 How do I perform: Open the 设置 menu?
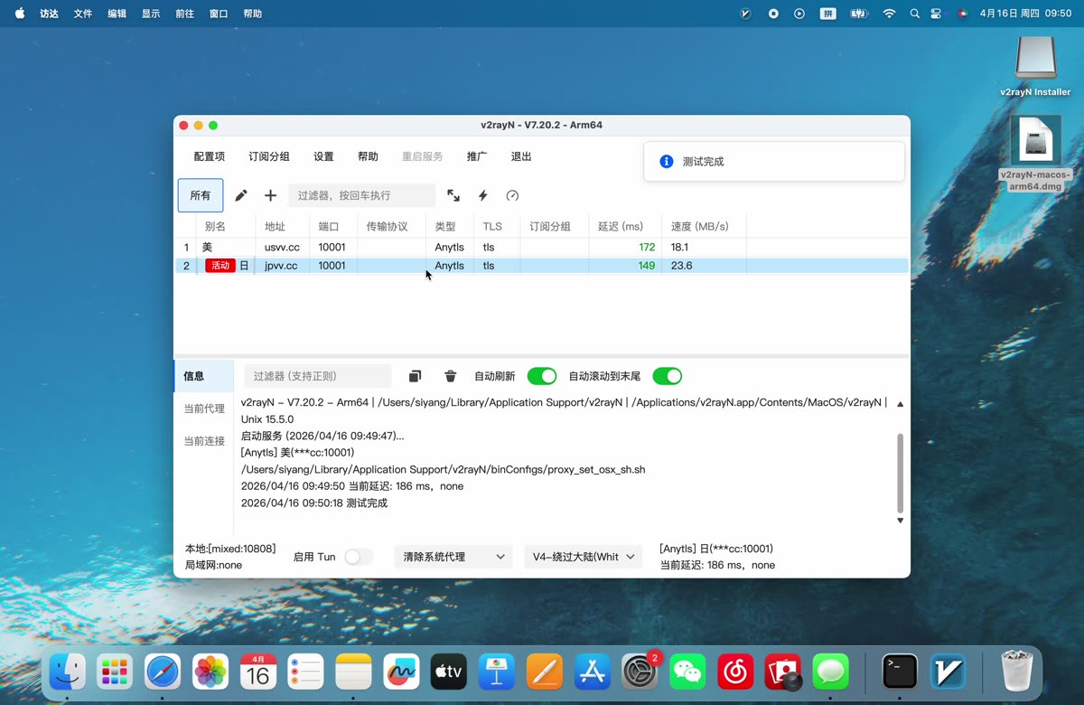click(323, 156)
